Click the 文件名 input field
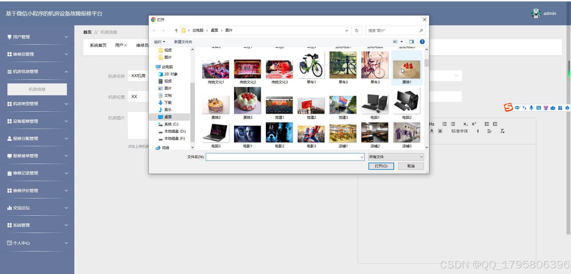 tap(285, 157)
